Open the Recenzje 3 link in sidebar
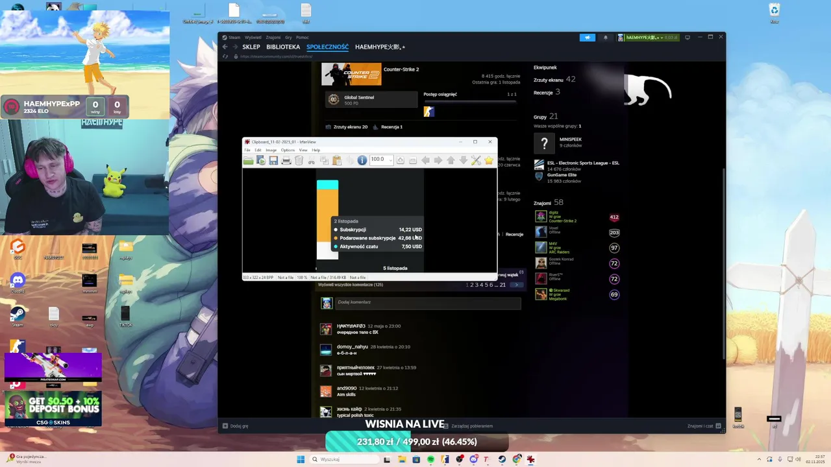 coord(547,92)
